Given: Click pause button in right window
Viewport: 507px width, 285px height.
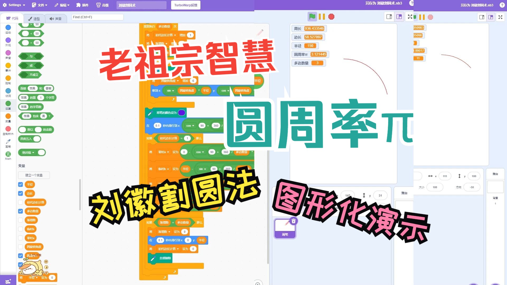Looking at the screenshot, I should [x=422, y=17].
